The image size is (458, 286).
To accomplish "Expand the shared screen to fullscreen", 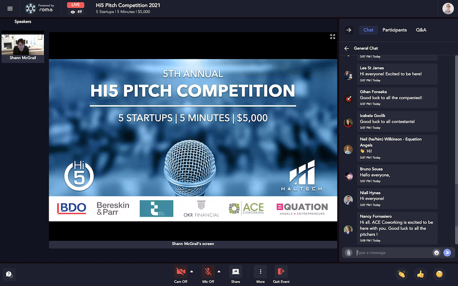I will (333, 37).
